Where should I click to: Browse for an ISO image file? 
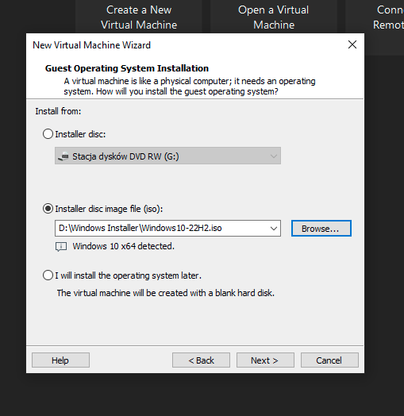coord(321,228)
